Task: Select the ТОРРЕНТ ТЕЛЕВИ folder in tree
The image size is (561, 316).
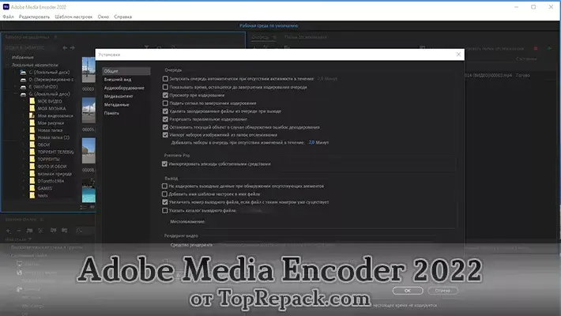Action: 56,152
